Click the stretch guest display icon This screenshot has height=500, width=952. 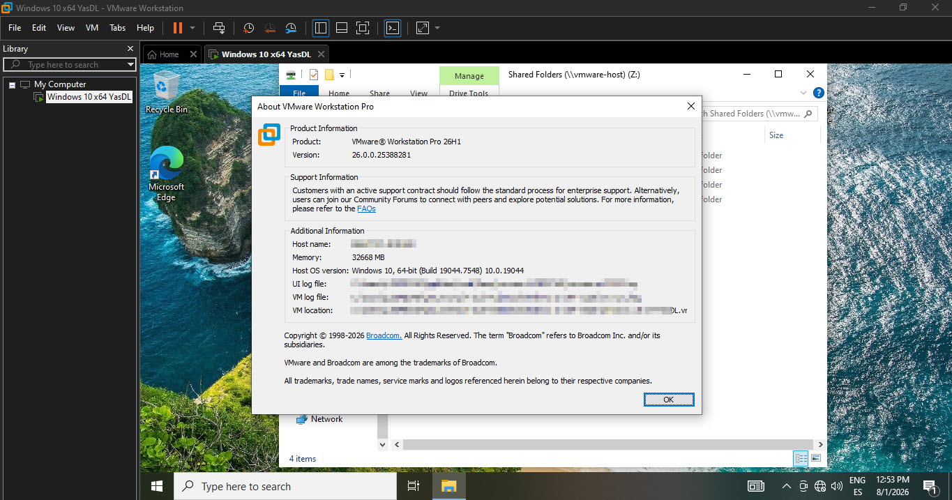point(423,28)
